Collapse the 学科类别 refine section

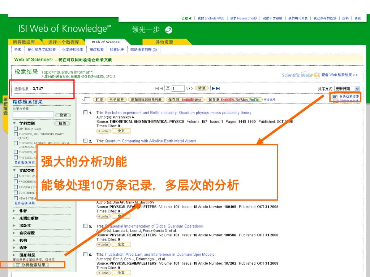click(14, 123)
